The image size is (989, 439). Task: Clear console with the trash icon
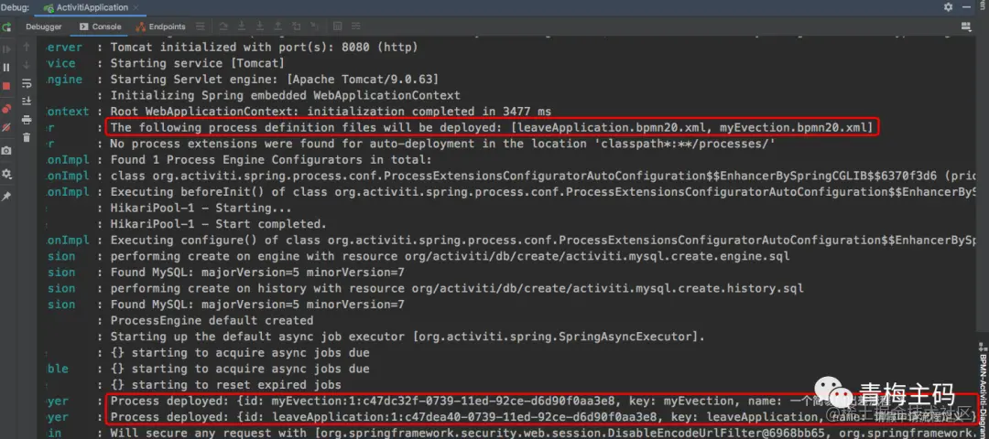tap(27, 137)
